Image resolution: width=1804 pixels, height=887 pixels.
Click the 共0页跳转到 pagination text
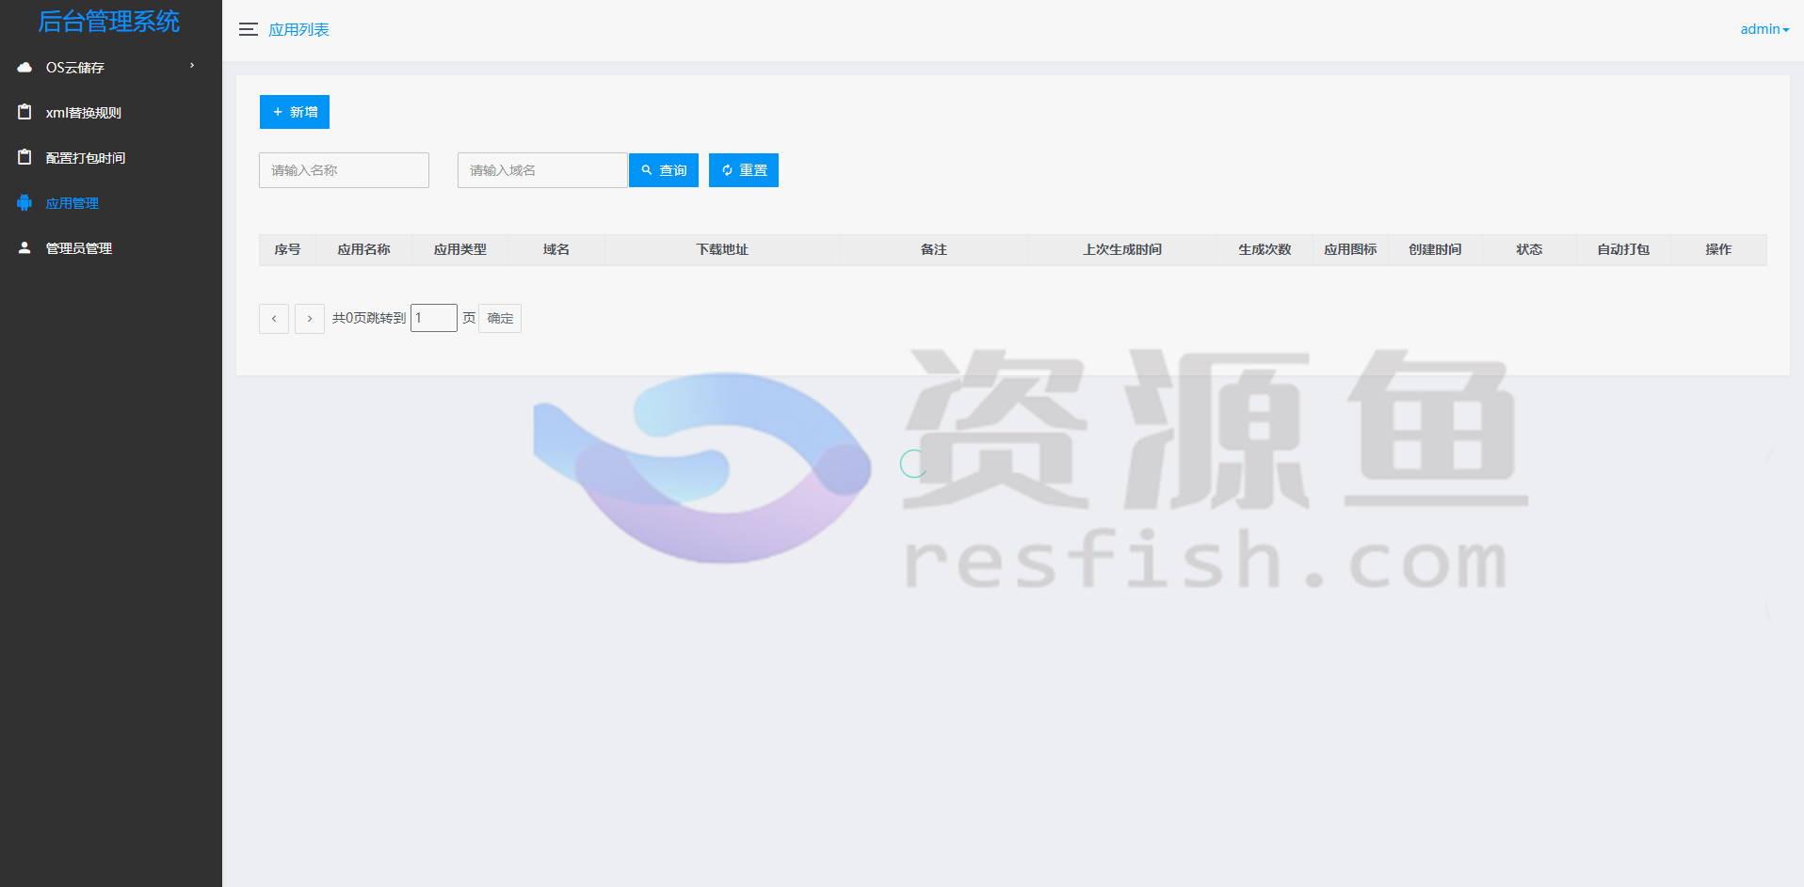[369, 318]
